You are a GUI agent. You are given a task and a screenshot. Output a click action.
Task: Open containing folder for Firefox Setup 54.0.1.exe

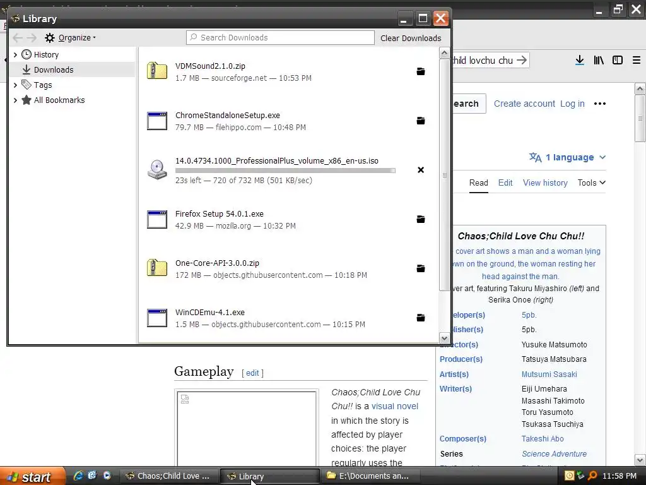pos(420,219)
